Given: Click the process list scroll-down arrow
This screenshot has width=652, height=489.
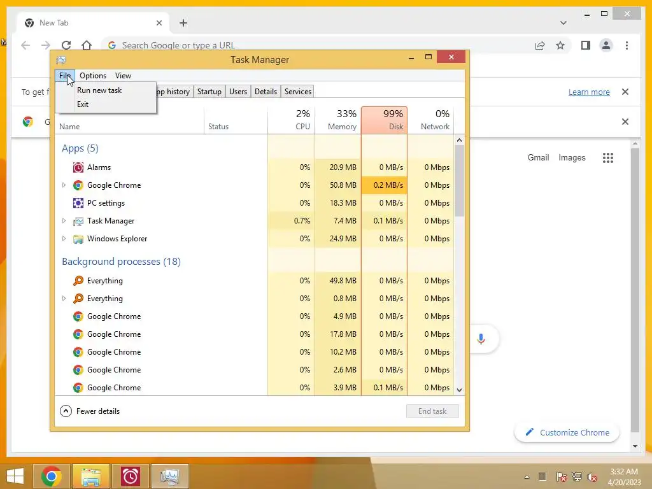Looking at the screenshot, I should (459, 390).
